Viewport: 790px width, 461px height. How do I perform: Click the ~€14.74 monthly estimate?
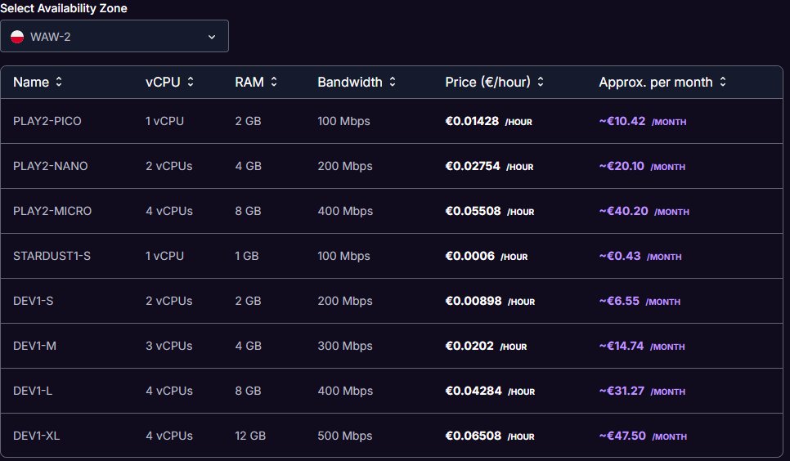[622, 346]
